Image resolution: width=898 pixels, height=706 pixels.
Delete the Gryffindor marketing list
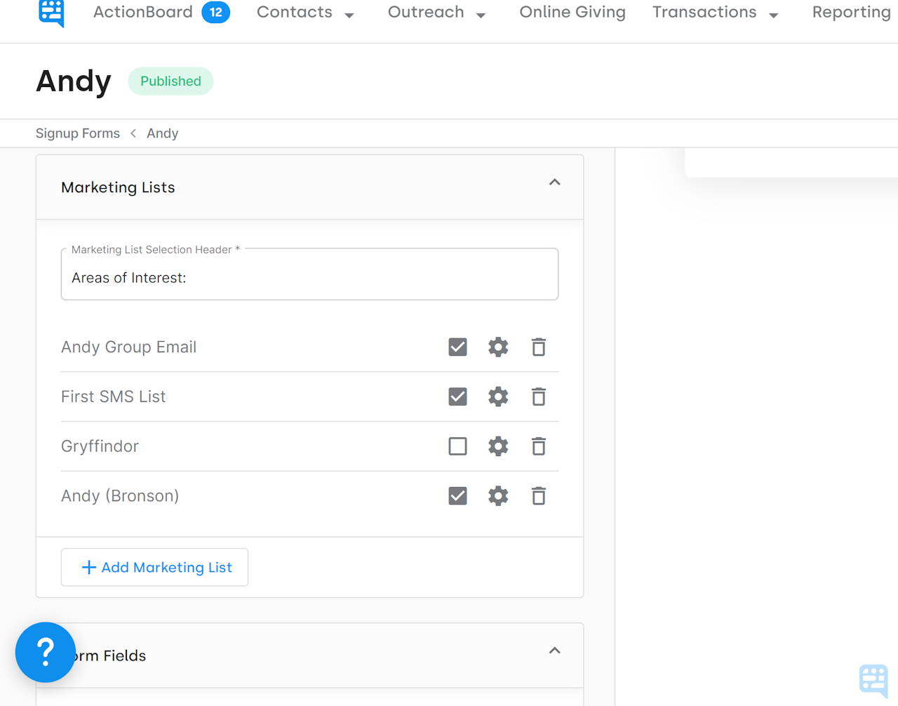click(538, 446)
